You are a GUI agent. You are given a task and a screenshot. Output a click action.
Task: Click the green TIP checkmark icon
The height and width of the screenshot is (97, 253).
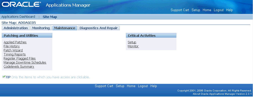pyautogui.click(x=4, y=77)
